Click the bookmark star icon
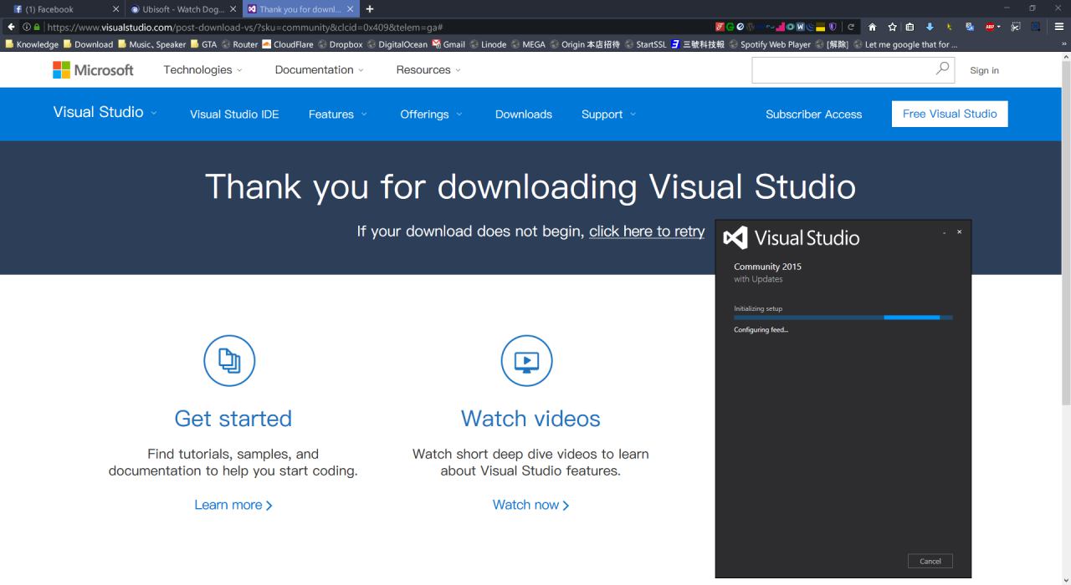The width and height of the screenshot is (1071, 585). point(892,28)
